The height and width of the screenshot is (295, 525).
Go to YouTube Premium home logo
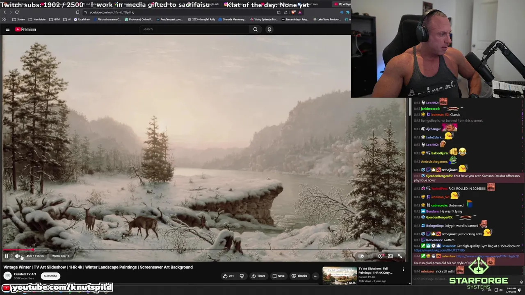(25, 29)
